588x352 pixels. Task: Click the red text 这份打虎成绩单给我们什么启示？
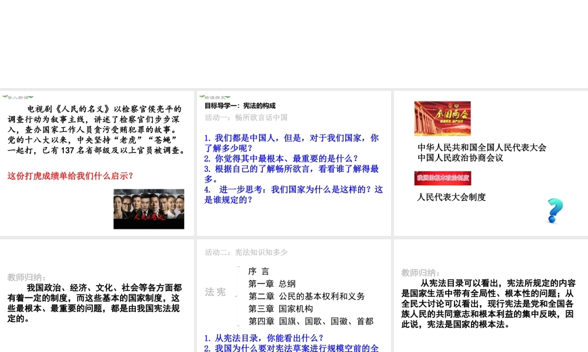[70, 176]
